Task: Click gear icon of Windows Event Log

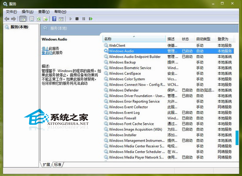Action: pos(106,112)
